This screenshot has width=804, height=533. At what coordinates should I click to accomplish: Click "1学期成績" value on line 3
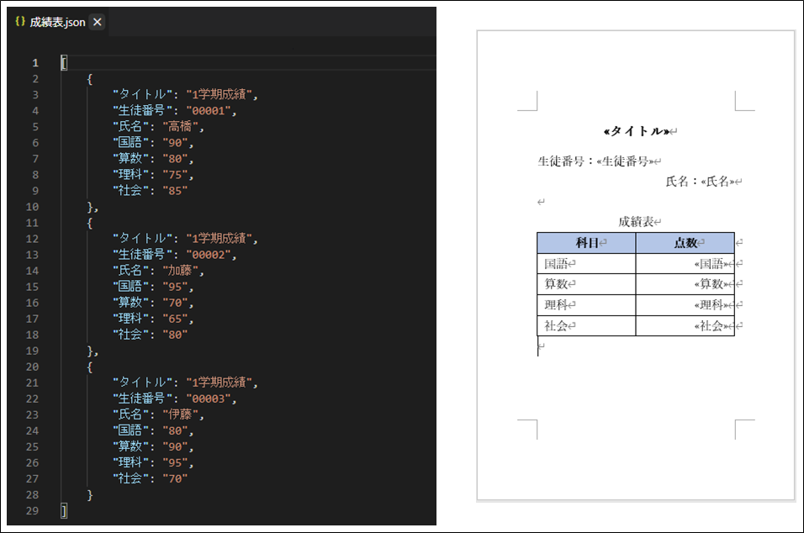click(219, 94)
